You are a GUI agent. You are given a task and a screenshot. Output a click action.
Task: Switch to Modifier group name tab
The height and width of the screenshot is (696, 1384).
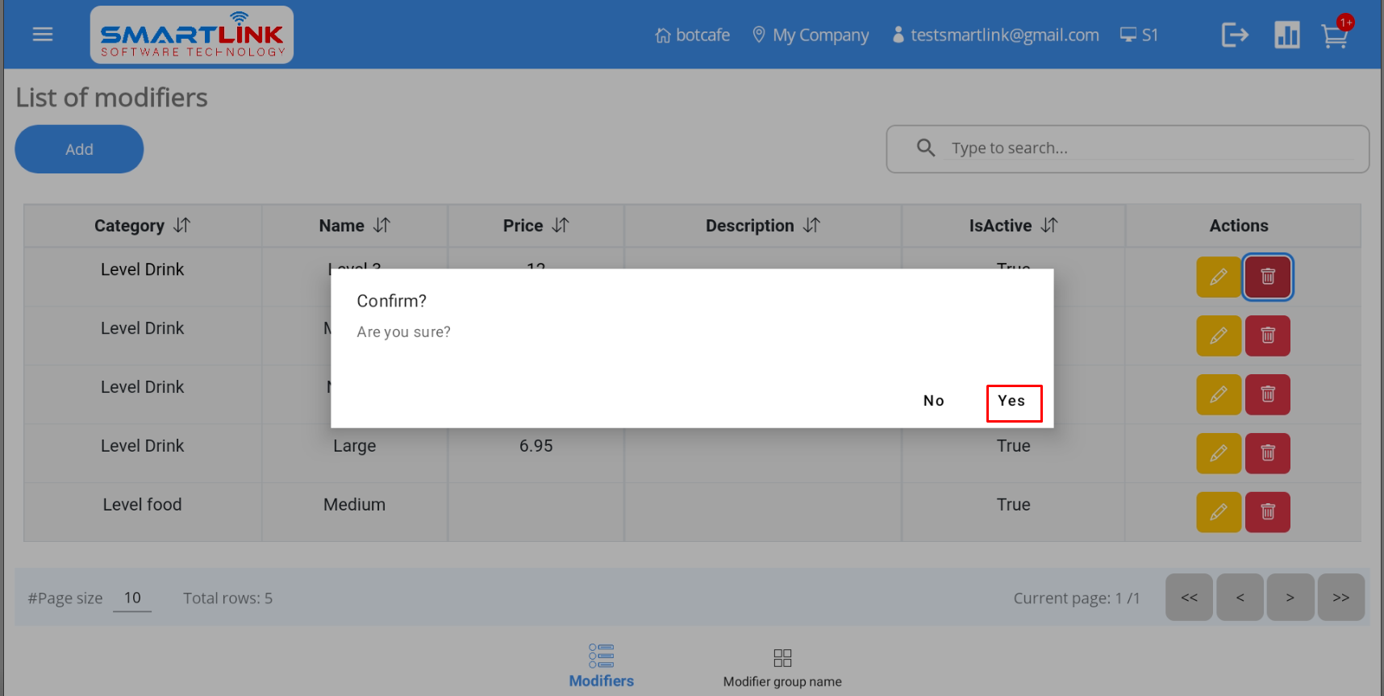[x=782, y=668]
